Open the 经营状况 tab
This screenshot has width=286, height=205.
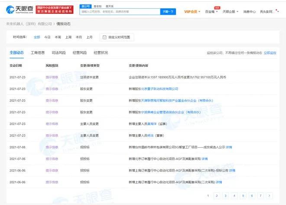(x=101, y=53)
